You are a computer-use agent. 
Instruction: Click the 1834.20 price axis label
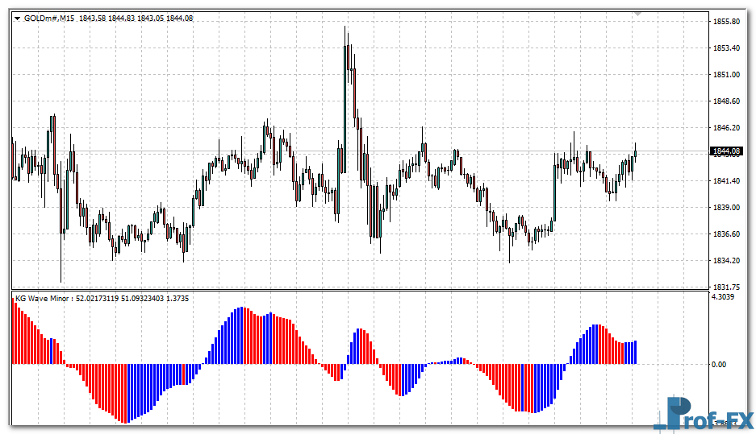click(727, 261)
